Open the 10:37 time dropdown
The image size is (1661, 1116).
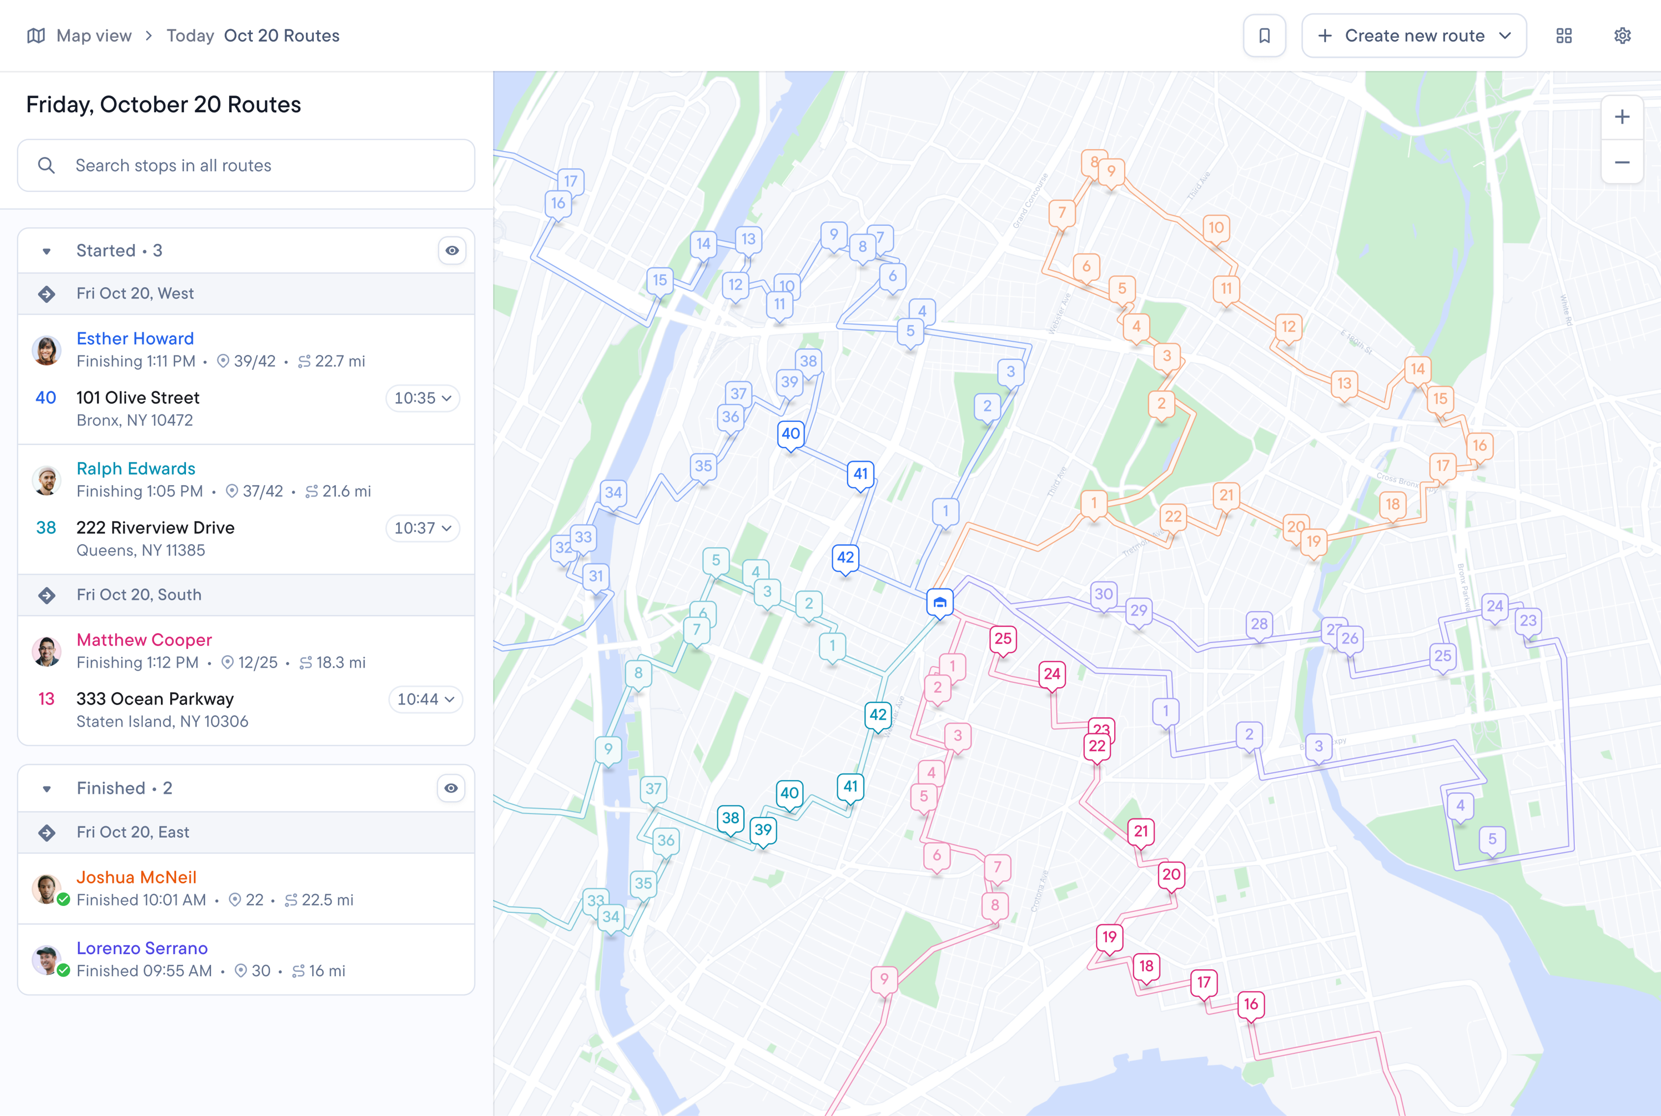point(423,529)
